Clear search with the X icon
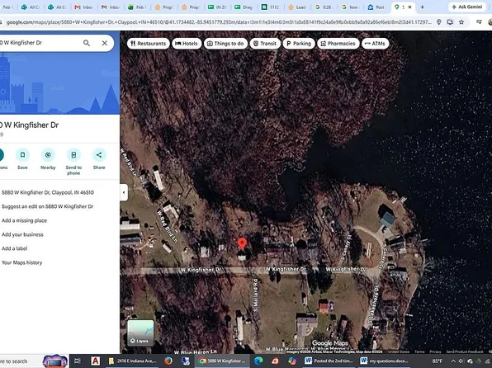 (x=105, y=43)
